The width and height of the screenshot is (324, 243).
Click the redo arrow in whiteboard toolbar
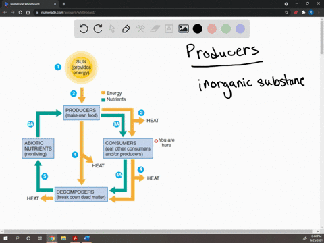tap(98, 29)
